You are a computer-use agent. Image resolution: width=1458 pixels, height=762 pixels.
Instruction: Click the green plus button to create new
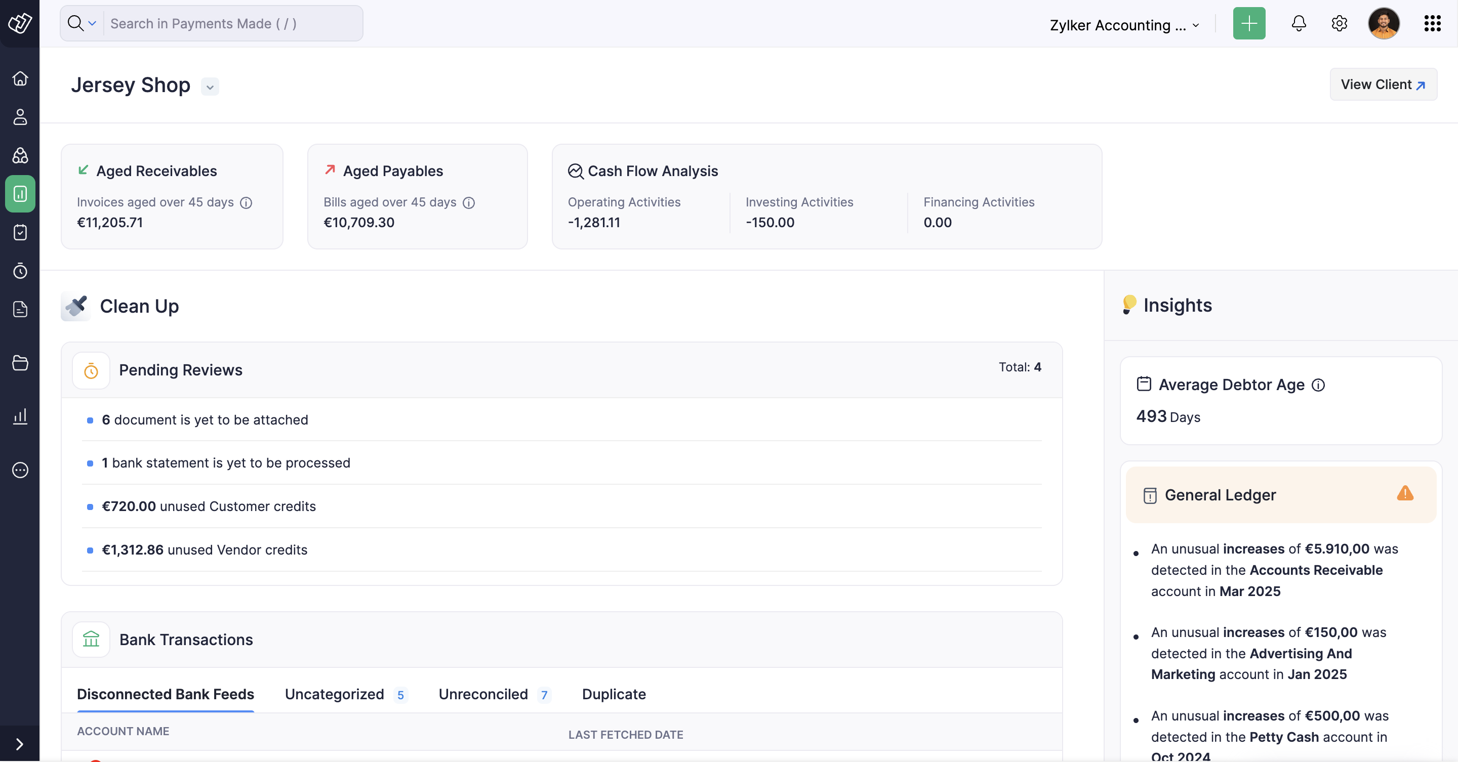pos(1248,23)
